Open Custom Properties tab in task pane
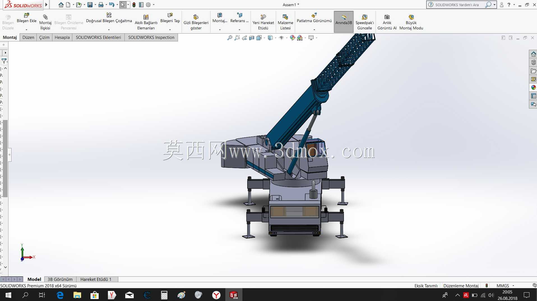537x301 pixels. 533,96
